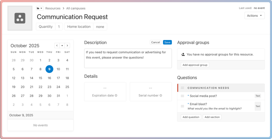The image size is (272, 139).
Task: Go to previous month in calendar
Action: point(57,45)
